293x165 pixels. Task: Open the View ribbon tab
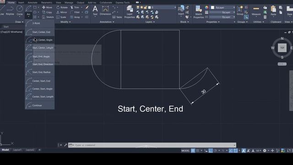tap(59, 3)
